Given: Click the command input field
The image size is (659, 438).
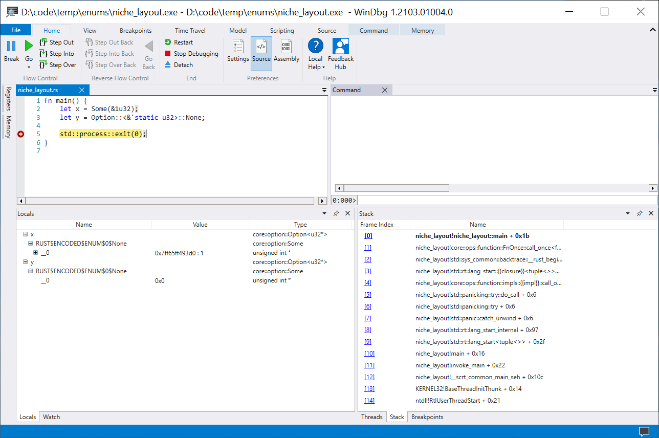Looking at the screenshot, I should point(508,200).
